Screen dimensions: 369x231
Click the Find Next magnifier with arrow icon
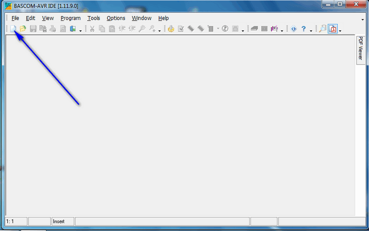pyautogui.click(x=152, y=29)
